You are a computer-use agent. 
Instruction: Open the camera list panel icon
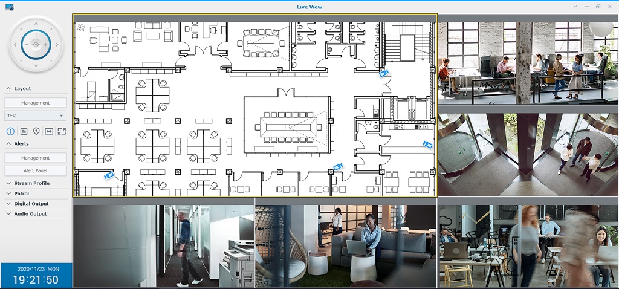24,131
